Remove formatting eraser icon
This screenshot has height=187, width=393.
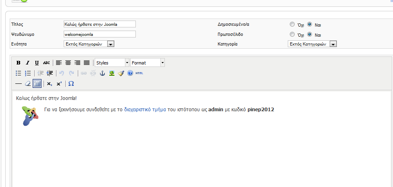point(27,84)
